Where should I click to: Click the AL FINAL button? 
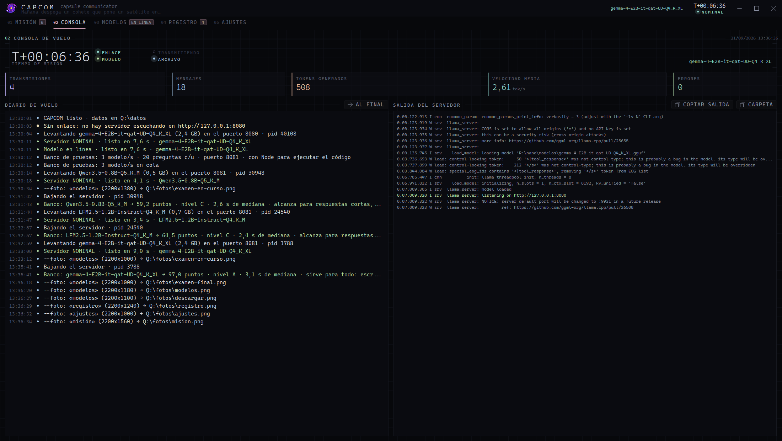(x=366, y=105)
